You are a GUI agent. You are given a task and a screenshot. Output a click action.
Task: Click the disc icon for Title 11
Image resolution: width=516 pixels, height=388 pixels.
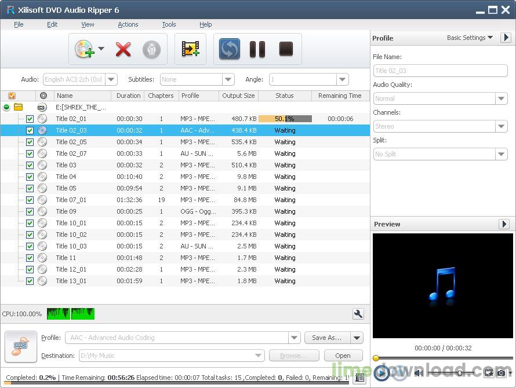click(x=42, y=258)
